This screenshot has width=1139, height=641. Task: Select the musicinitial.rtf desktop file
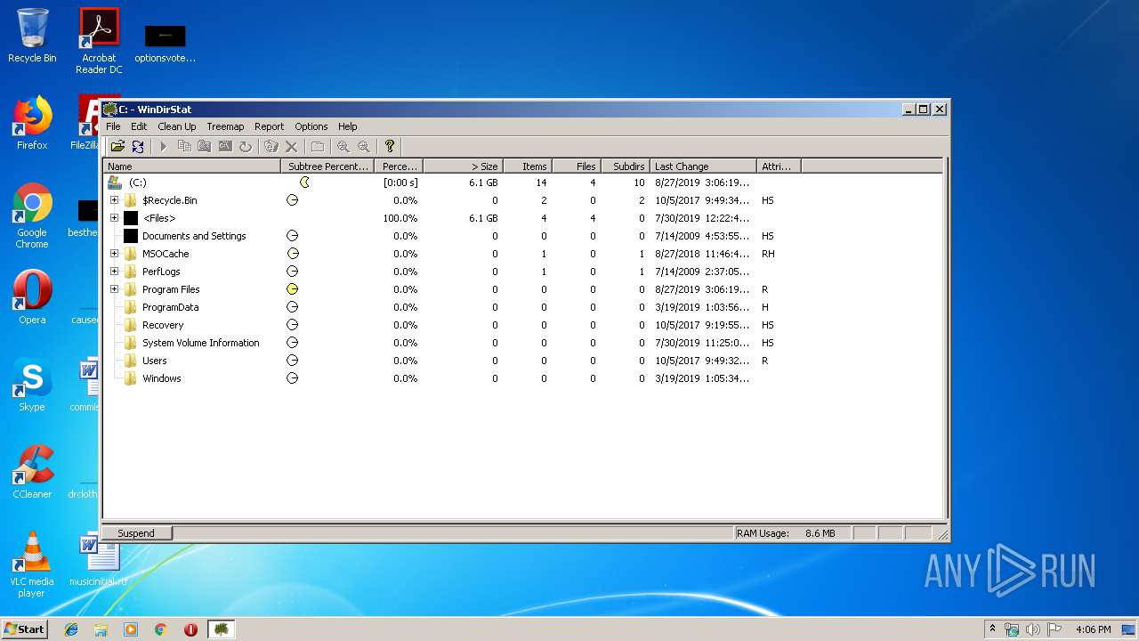[x=99, y=559]
